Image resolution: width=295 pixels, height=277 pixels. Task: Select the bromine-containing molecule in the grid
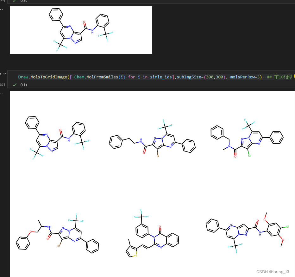152,139
